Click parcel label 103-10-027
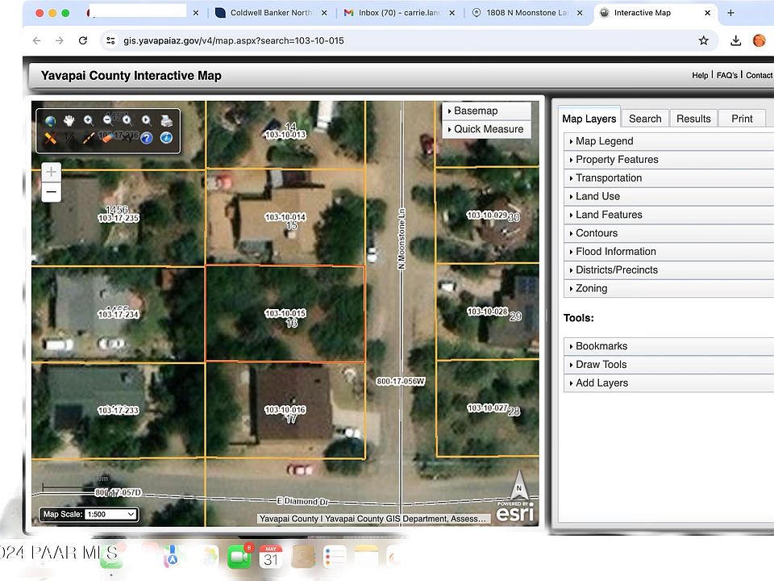 [x=487, y=408]
